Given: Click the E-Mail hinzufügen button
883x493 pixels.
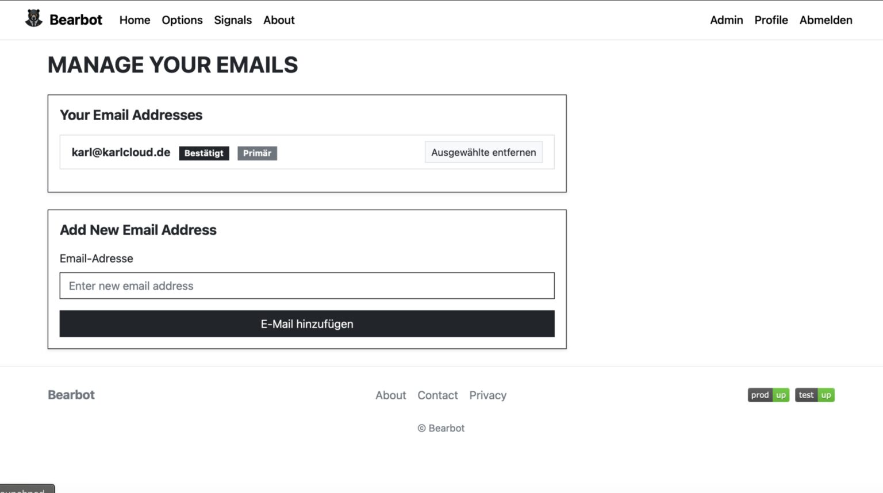Looking at the screenshot, I should click(x=307, y=324).
